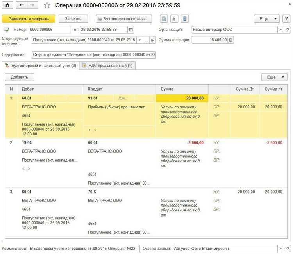Image resolution: width=293 pixels, height=254 pixels.
Task: Add operation to favorites with star
Action: (x=47, y=5)
